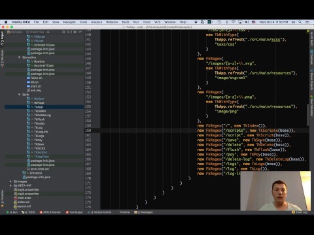314x235 pixels.
Task: Expand the META-INF folder
Action: [10, 185]
